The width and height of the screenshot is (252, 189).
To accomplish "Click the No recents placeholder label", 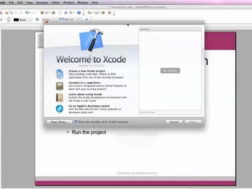I will click(x=170, y=71).
